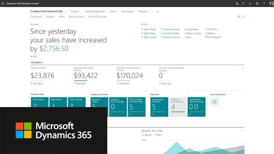Open the Bank Accounts tab

click(76, 17)
